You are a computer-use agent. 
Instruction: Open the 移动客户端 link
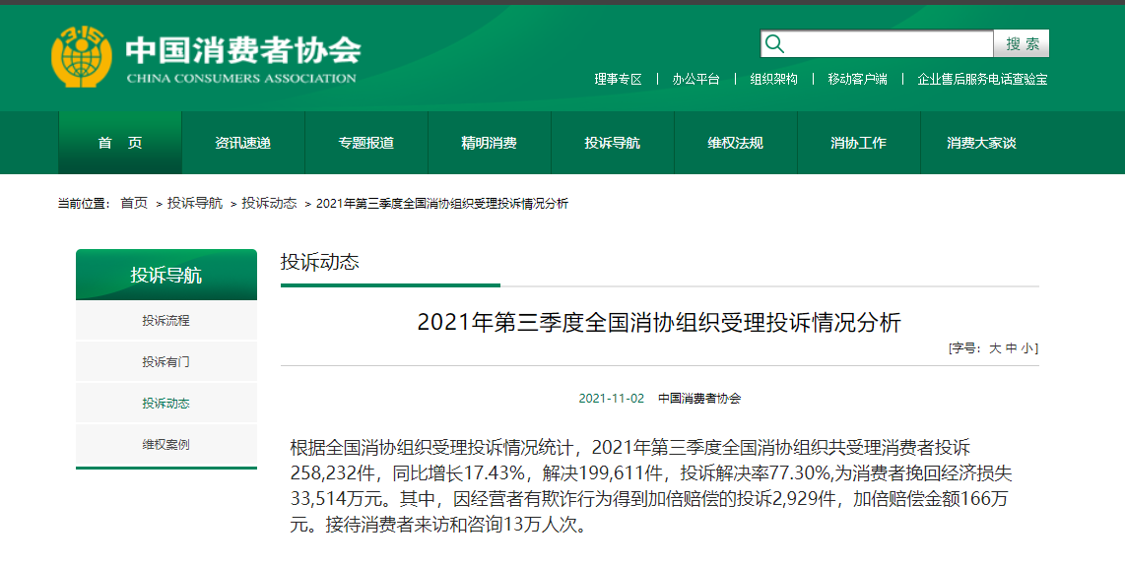pyautogui.click(x=857, y=79)
